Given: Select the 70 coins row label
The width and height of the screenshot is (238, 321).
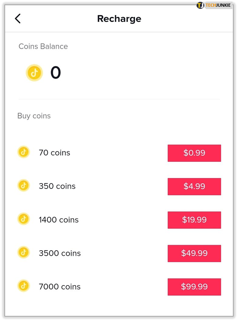Looking at the screenshot, I should pyautogui.click(x=54, y=153).
